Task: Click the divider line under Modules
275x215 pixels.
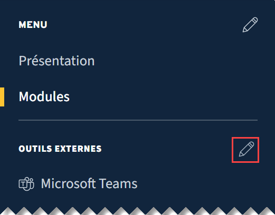Action: pos(138,120)
